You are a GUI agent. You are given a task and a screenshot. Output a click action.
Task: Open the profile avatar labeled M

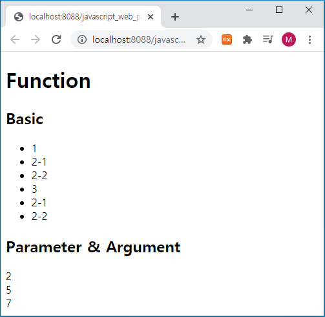click(x=289, y=39)
